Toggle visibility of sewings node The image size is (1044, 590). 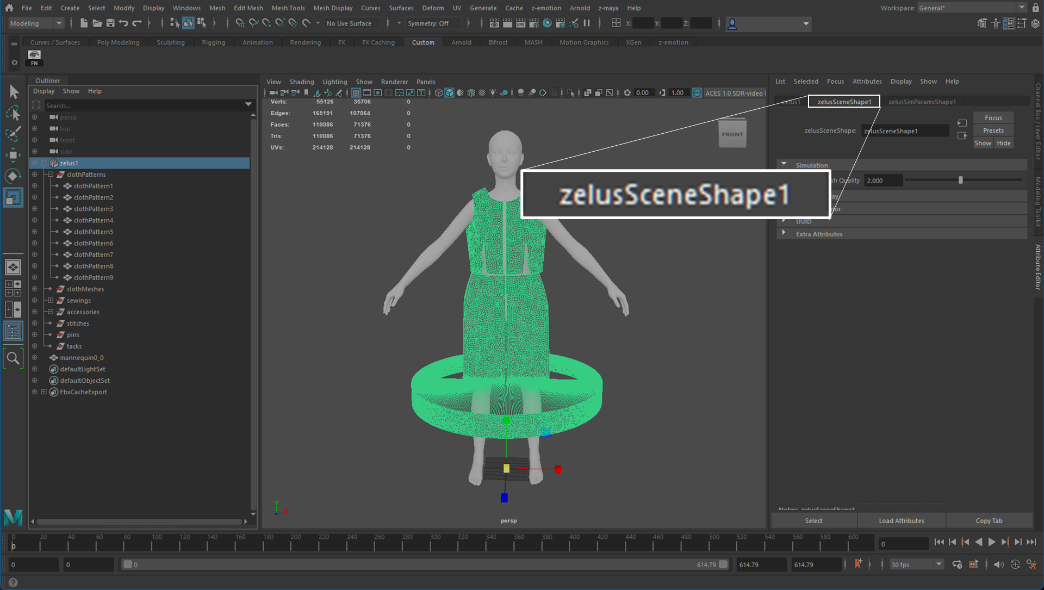point(35,301)
